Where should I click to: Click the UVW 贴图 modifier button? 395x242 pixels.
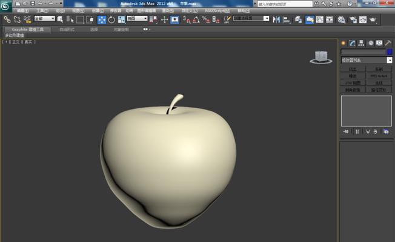353,83
